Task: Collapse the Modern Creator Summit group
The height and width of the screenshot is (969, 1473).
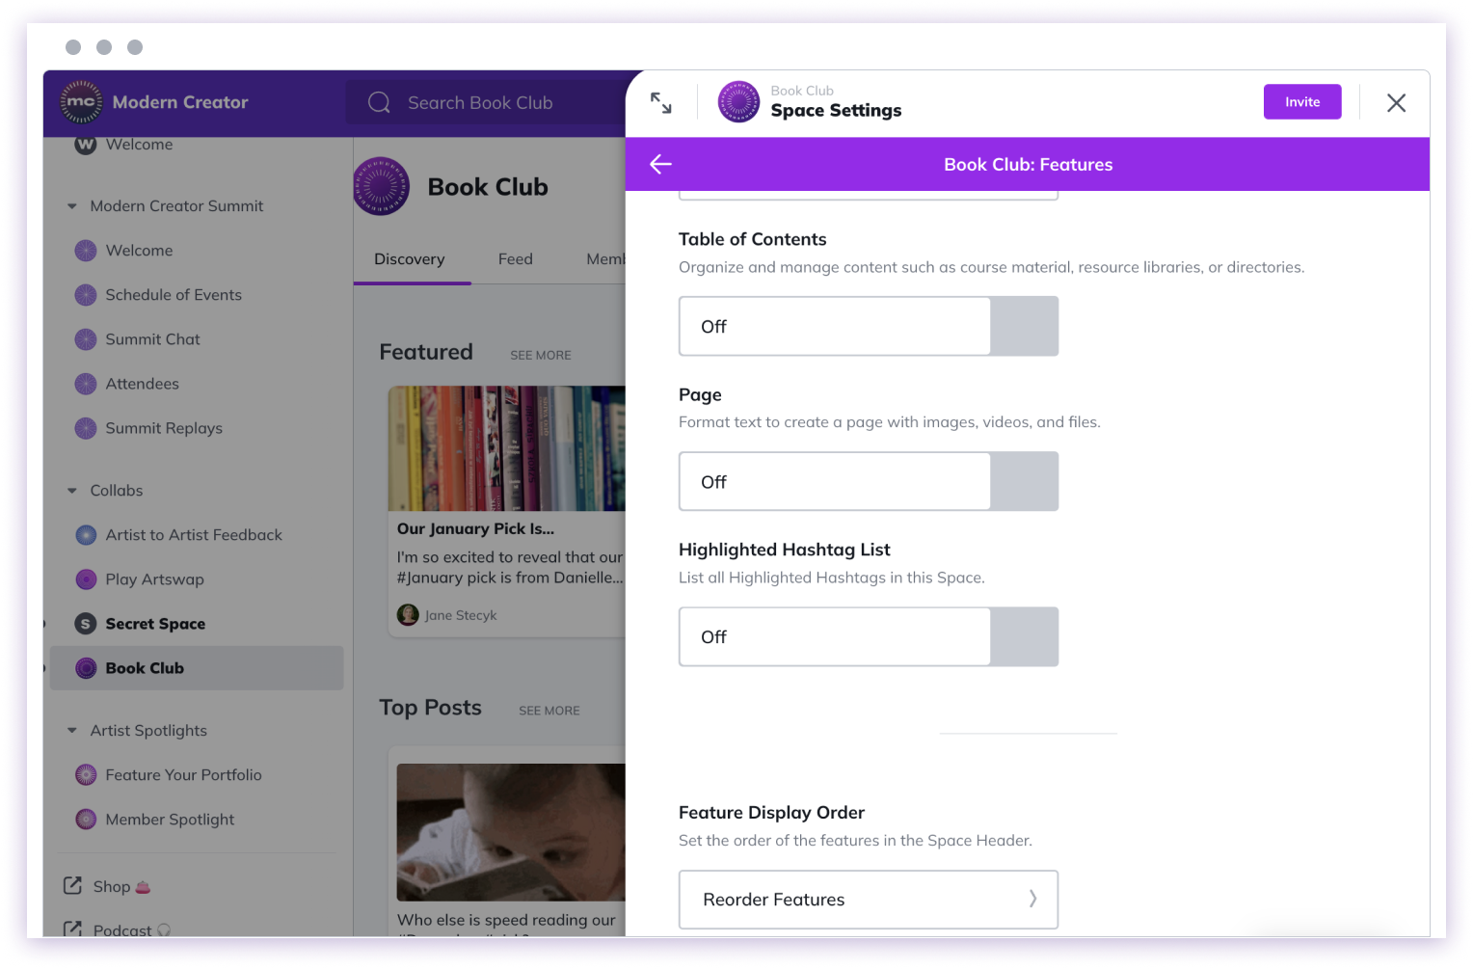Action: (72, 206)
